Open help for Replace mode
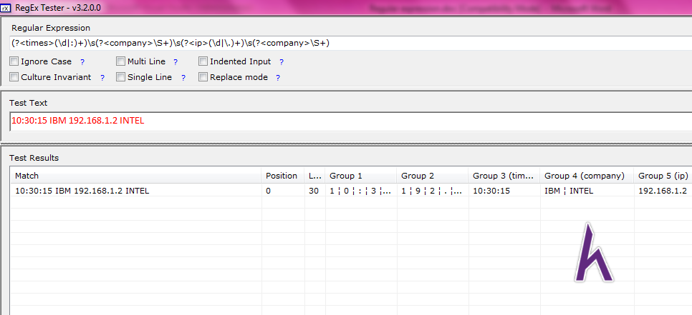Viewport: 692px width, 315px height. pyautogui.click(x=278, y=78)
